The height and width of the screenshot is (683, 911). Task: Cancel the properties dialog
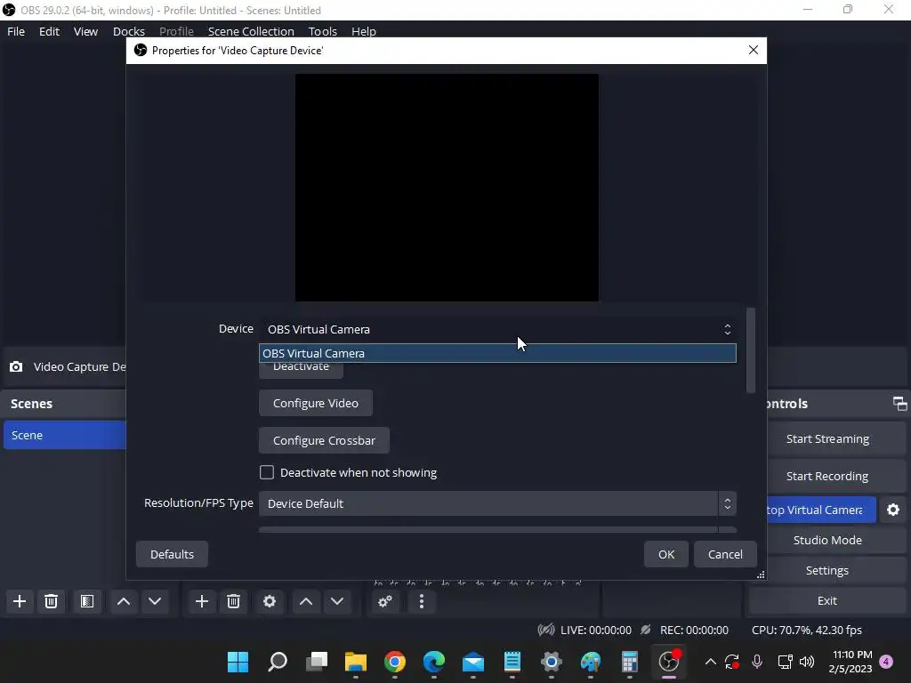tap(725, 554)
